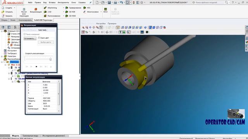Viewport: 248px width, 139px height.
Task: Select the Solid Verify tab
Action: click(42, 30)
